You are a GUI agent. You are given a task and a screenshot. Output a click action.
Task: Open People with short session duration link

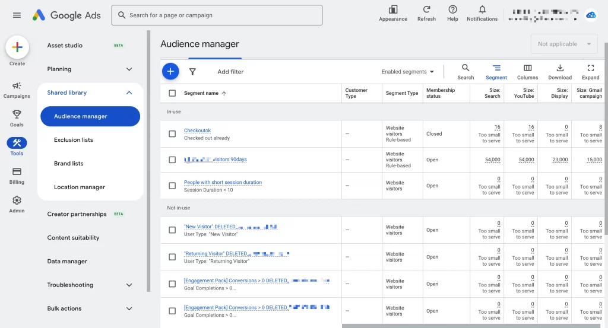tap(223, 182)
